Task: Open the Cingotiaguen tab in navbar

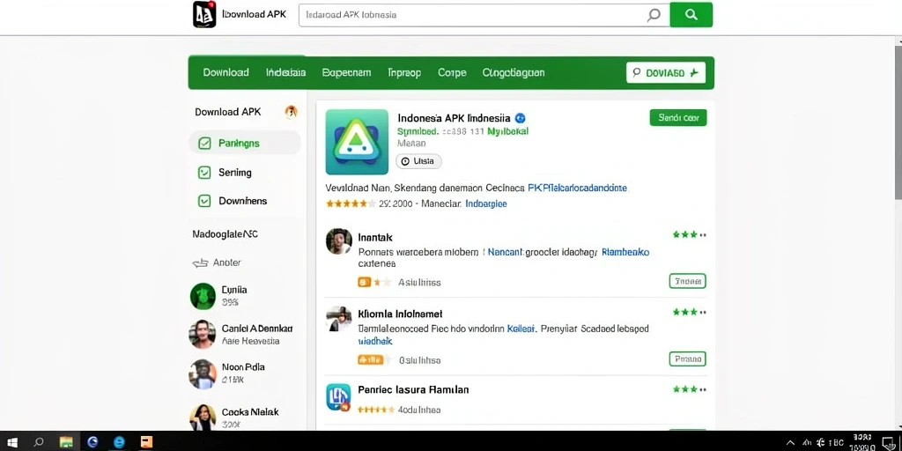Action: click(514, 72)
